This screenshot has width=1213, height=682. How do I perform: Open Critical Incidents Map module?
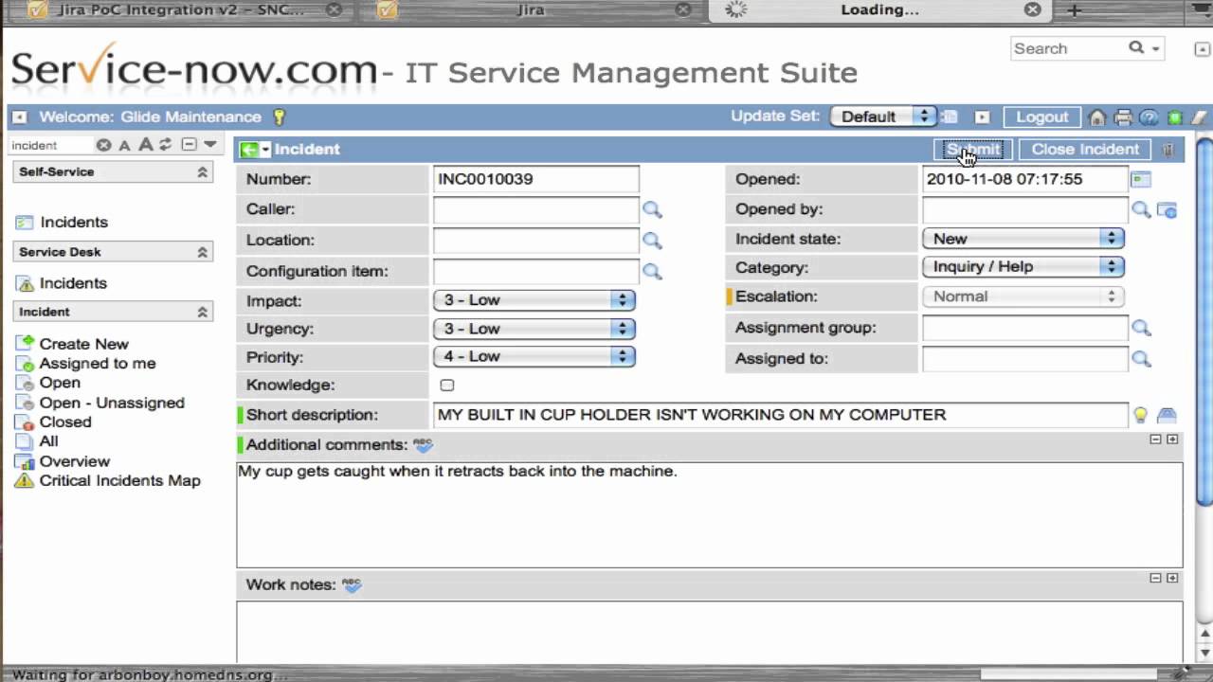pos(119,481)
